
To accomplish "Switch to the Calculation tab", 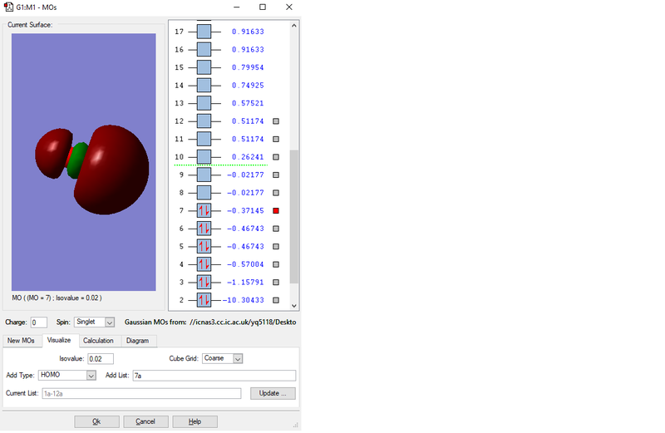I will point(98,341).
